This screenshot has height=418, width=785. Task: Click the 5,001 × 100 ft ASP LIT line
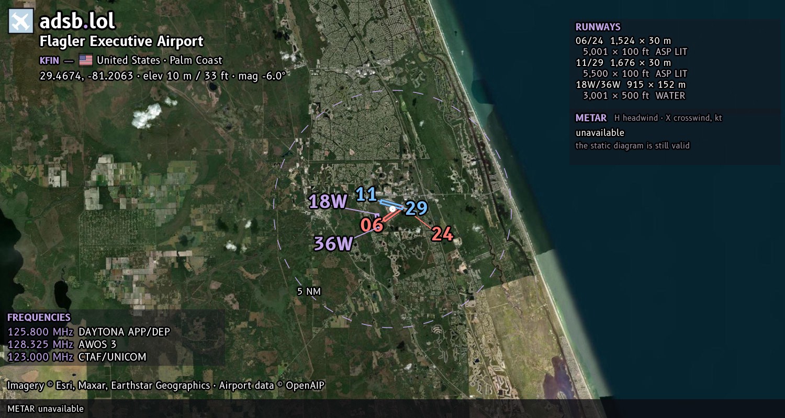click(x=635, y=52)
